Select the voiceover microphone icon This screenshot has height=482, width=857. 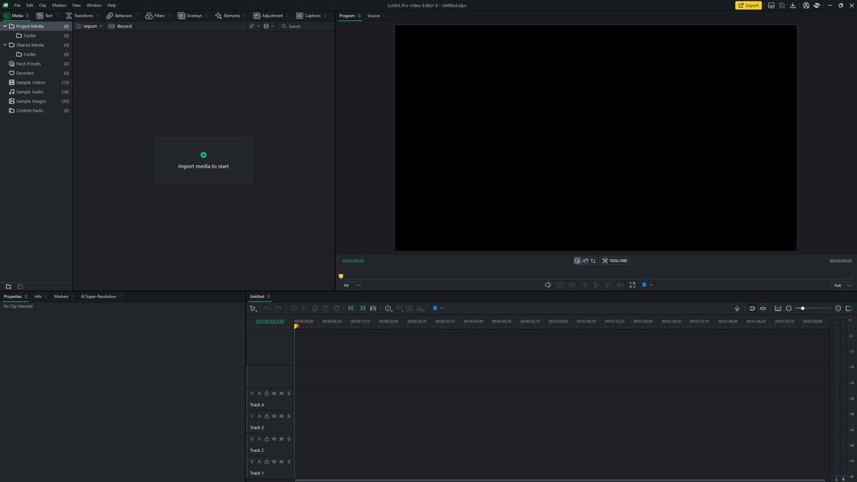(737, 308)
